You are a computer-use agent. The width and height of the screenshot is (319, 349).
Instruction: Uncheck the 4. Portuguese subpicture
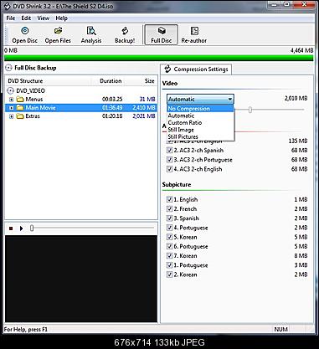[169, 228]
